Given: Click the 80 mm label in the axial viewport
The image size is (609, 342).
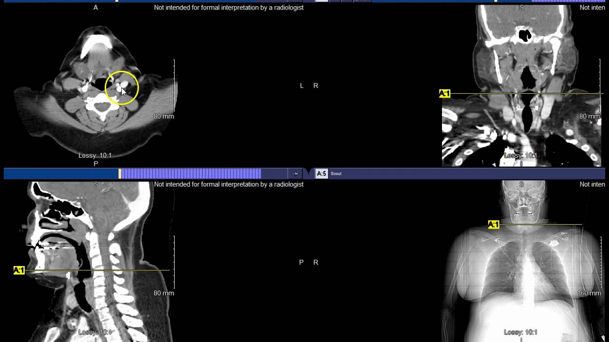Looking at the screenshot, I should (164, 116).
